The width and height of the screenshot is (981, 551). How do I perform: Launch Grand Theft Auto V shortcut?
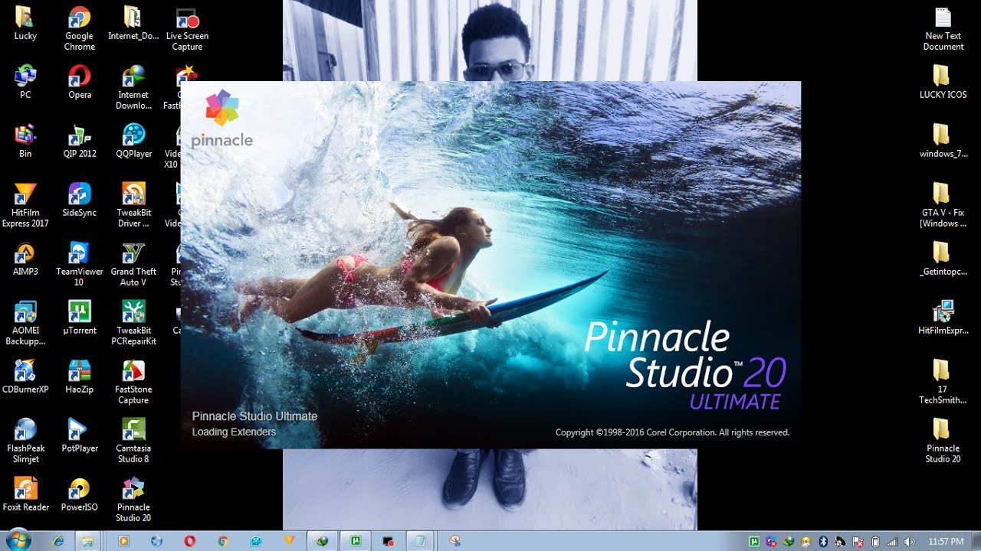click(x=133, y=264)
